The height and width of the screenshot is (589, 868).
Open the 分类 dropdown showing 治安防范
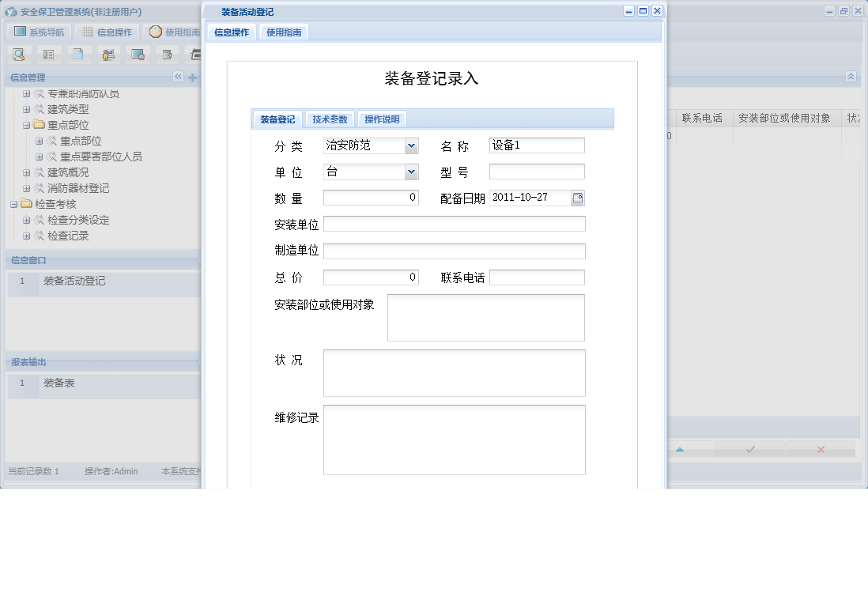click(x=412, y=145)
